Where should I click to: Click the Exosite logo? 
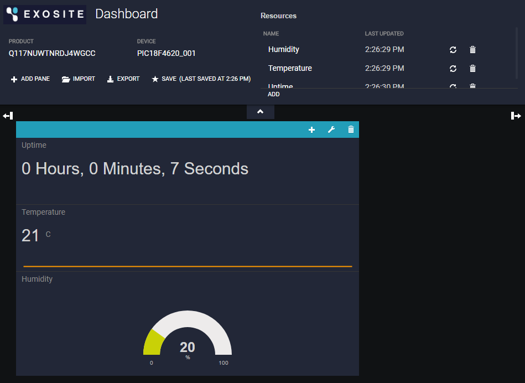click(44, 14)
